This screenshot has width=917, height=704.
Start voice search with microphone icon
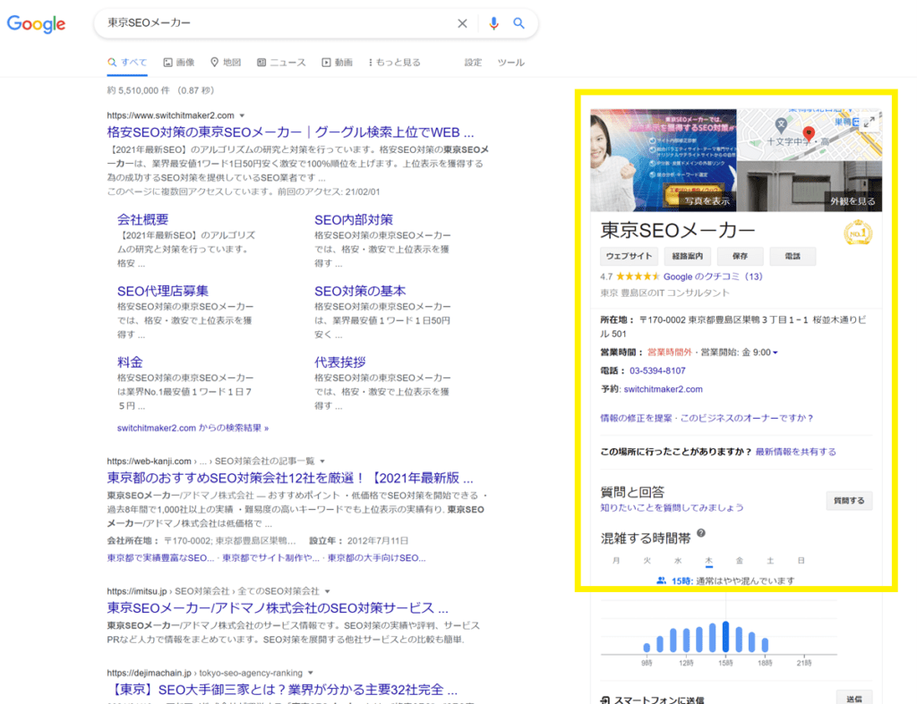point(493,23)
